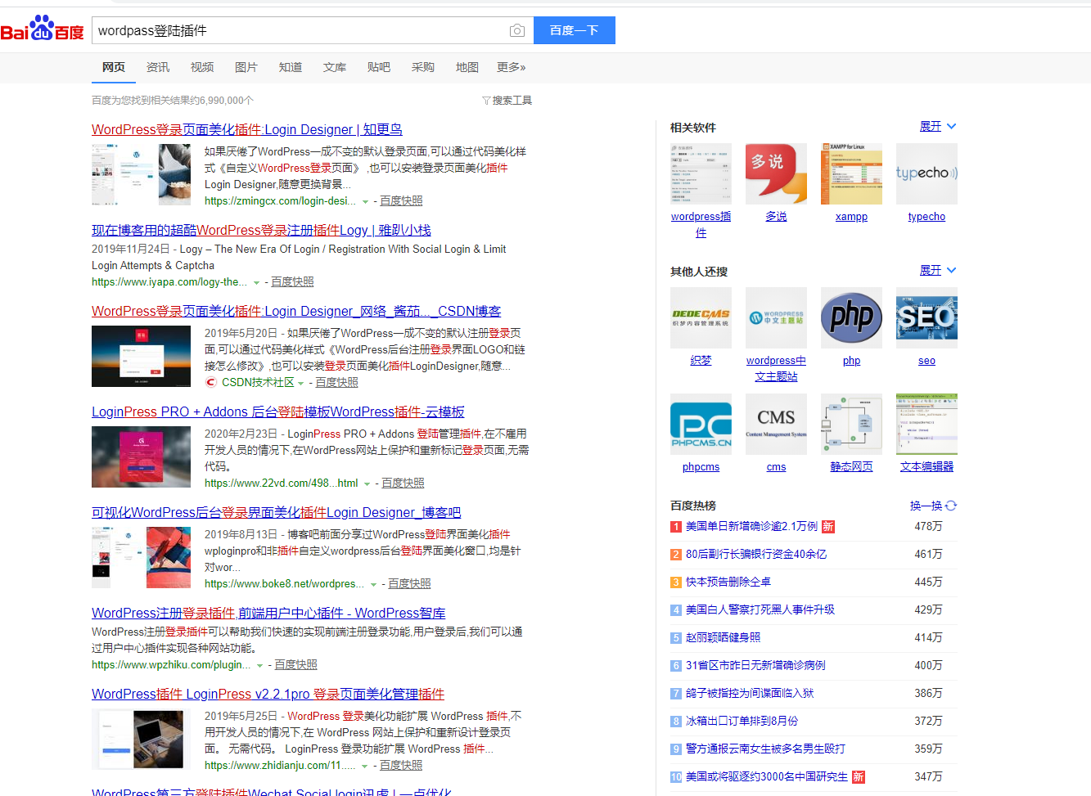1091x796 pixels.
Task: Expand the 相关软件 section
Action: click(938, 126)
